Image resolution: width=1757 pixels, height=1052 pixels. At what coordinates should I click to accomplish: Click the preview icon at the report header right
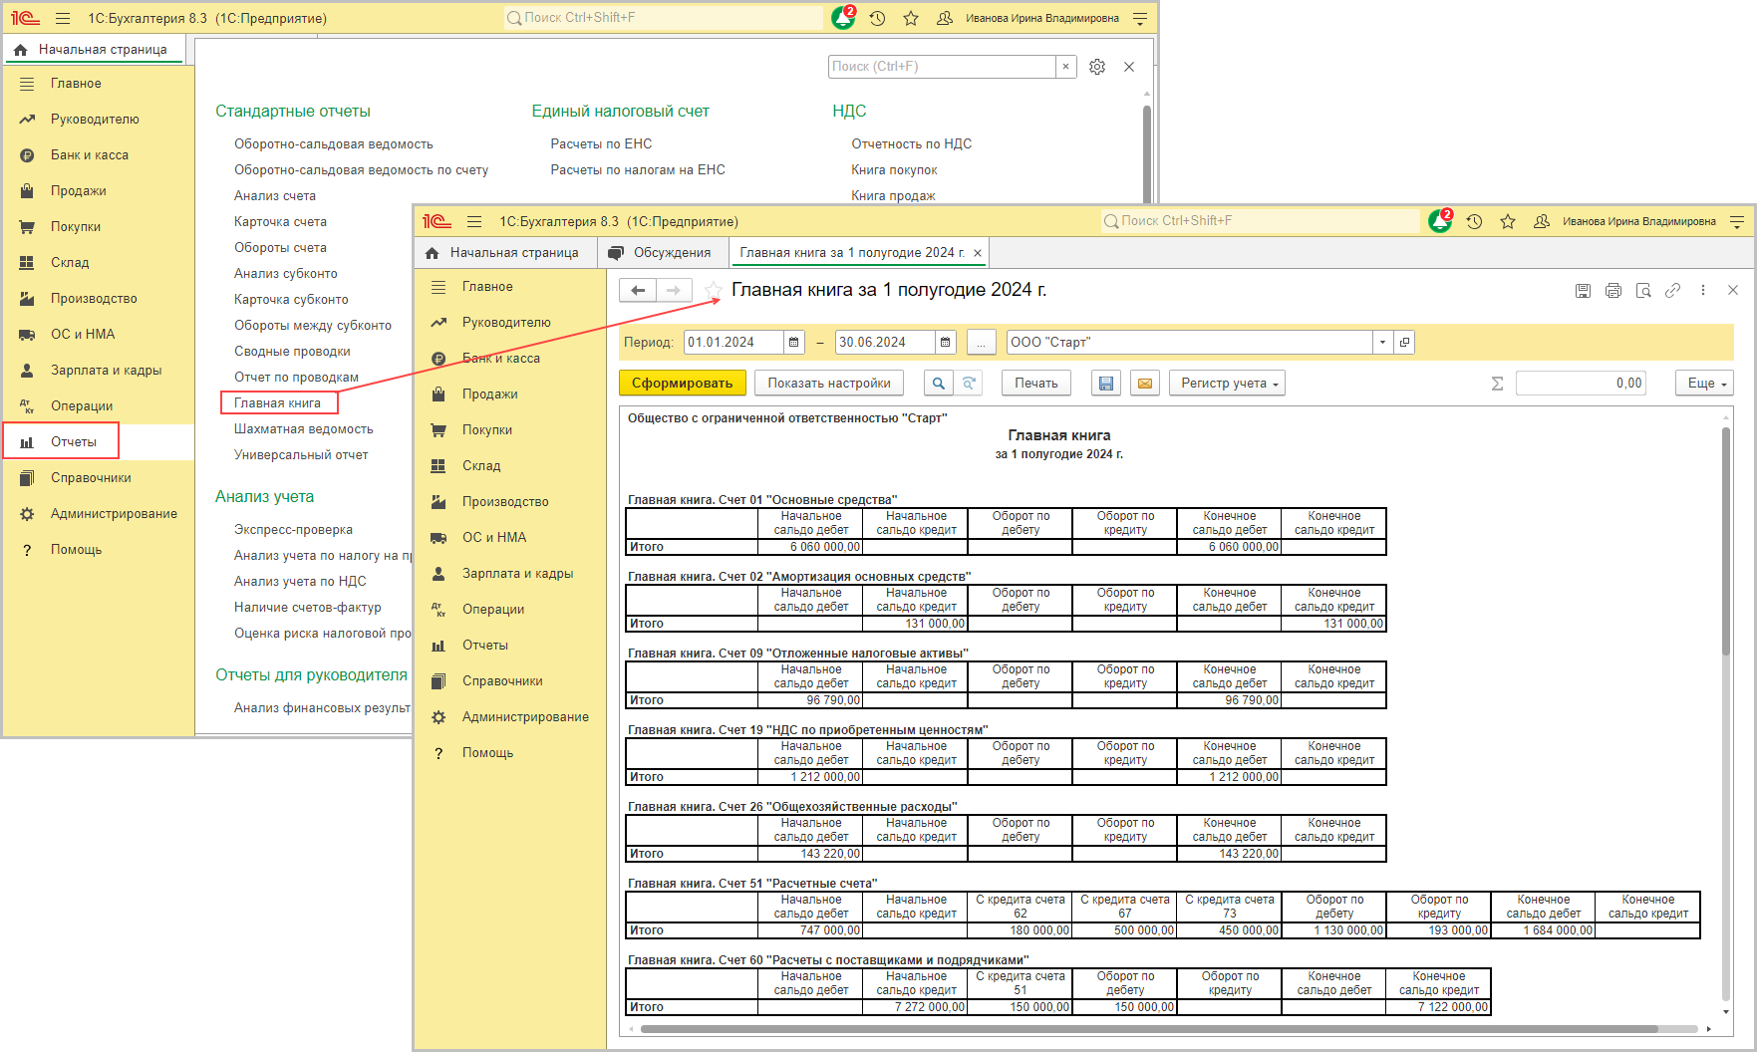click(x=1643, y=291)
